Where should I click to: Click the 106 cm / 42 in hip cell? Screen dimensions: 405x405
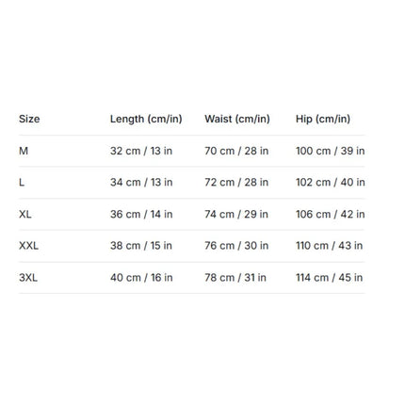[x=331, y=215]
